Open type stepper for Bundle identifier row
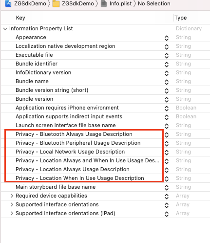 coord(167,65)
